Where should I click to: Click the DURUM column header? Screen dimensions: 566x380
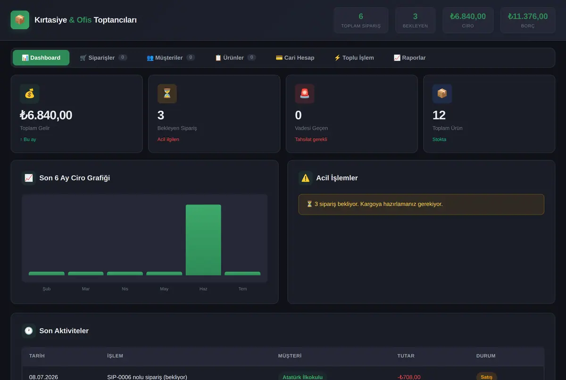(486, 356)
